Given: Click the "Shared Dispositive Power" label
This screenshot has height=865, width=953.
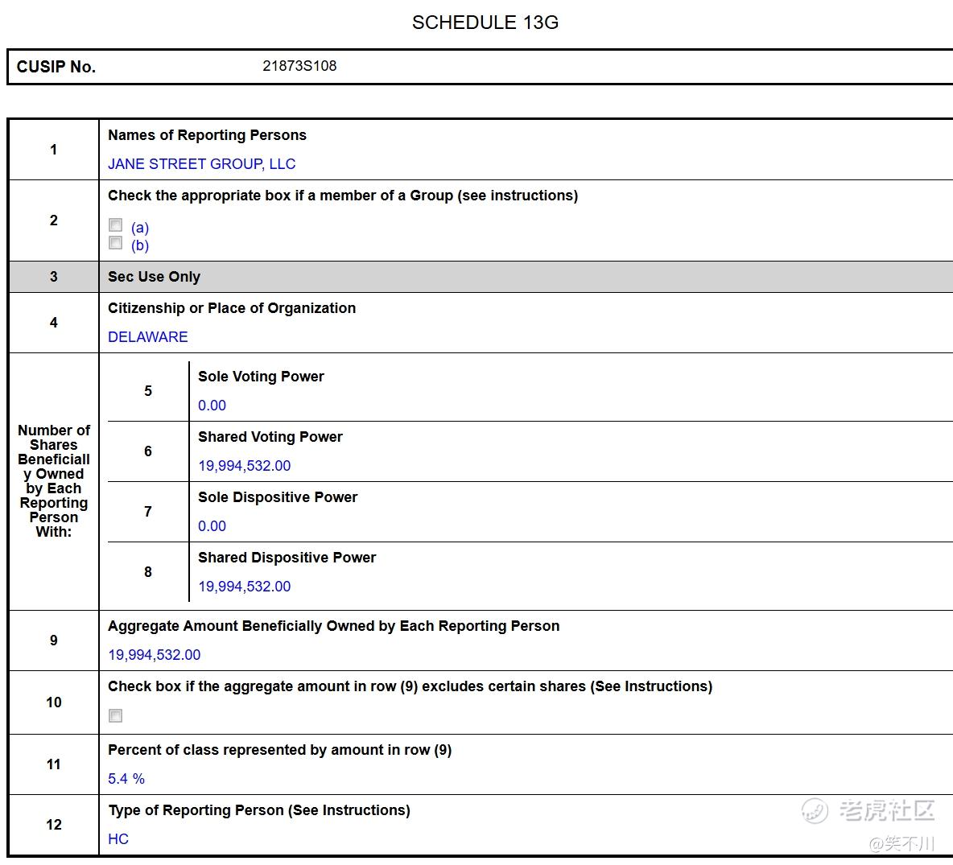Looking at the screenshot, I should tap(287, 558).
